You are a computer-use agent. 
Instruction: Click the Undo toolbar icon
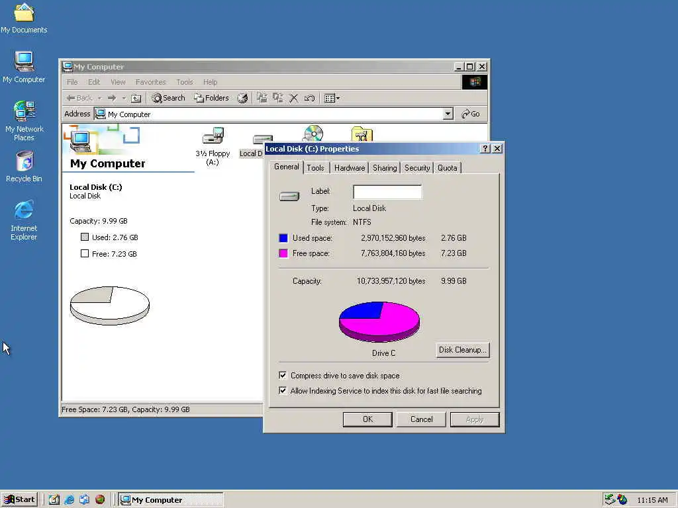(x=309, y=98)
